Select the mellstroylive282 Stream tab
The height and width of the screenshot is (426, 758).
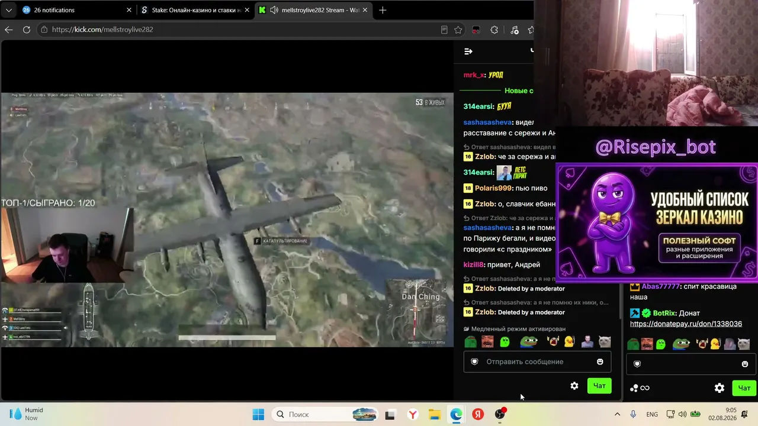coord(314,10)
